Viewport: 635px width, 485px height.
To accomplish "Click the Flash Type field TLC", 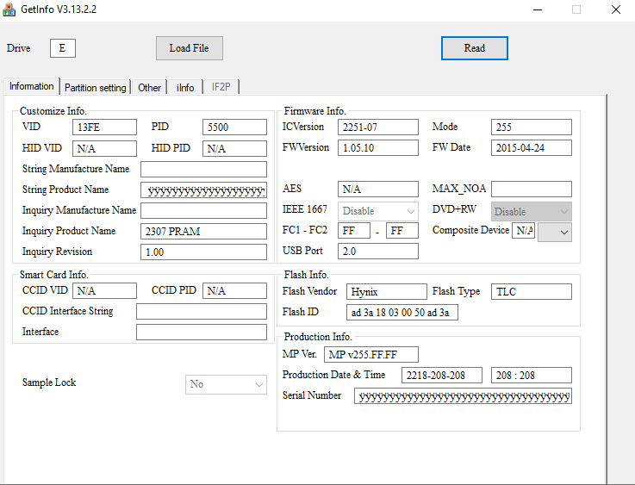I will click(532, 291).
